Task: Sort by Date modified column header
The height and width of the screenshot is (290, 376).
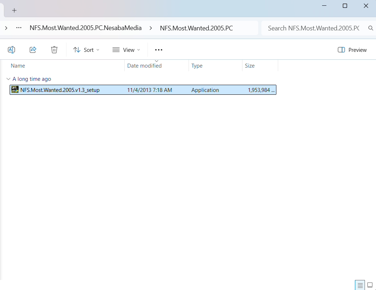Action: coord(157,65)
